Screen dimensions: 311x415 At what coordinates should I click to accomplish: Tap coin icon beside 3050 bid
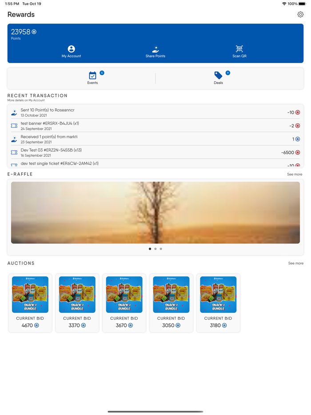178,325
